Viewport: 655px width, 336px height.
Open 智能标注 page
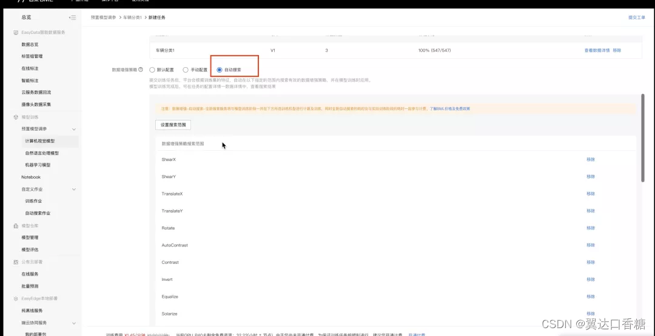[30, 81]
